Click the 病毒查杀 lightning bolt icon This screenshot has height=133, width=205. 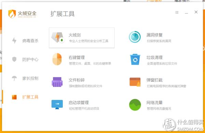14,41
